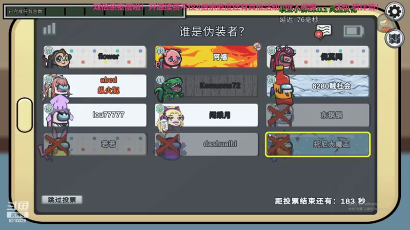The width and height of the screenshot is (410, 230).
Task: Click level badge 59 on Kamuone72's card
Action: 160,80
